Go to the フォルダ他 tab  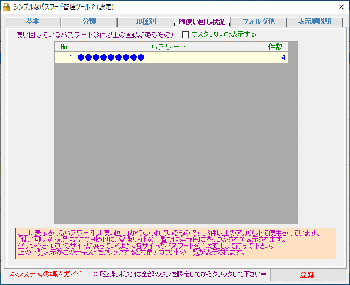point(259,21)
